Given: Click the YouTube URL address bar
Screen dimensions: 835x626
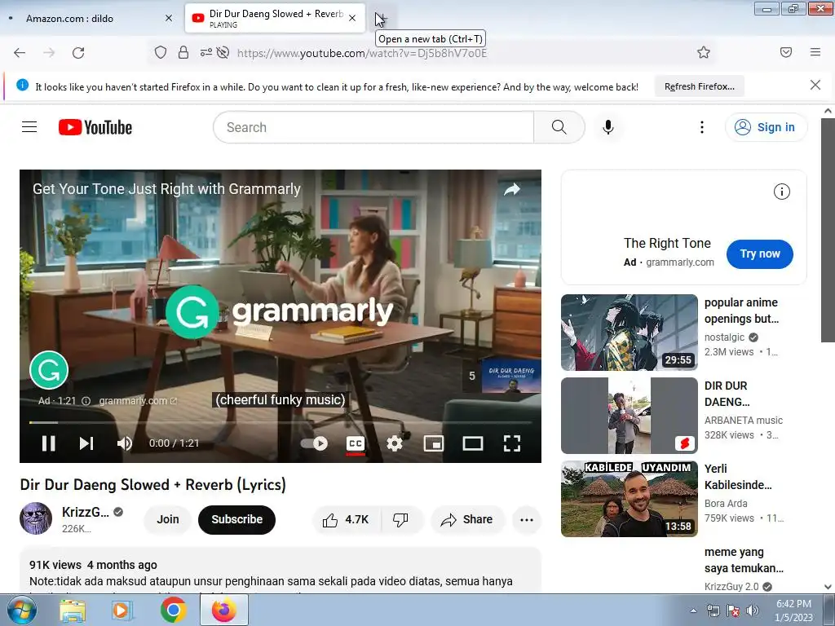Looking at the screenshot, I should pos(362,53).
